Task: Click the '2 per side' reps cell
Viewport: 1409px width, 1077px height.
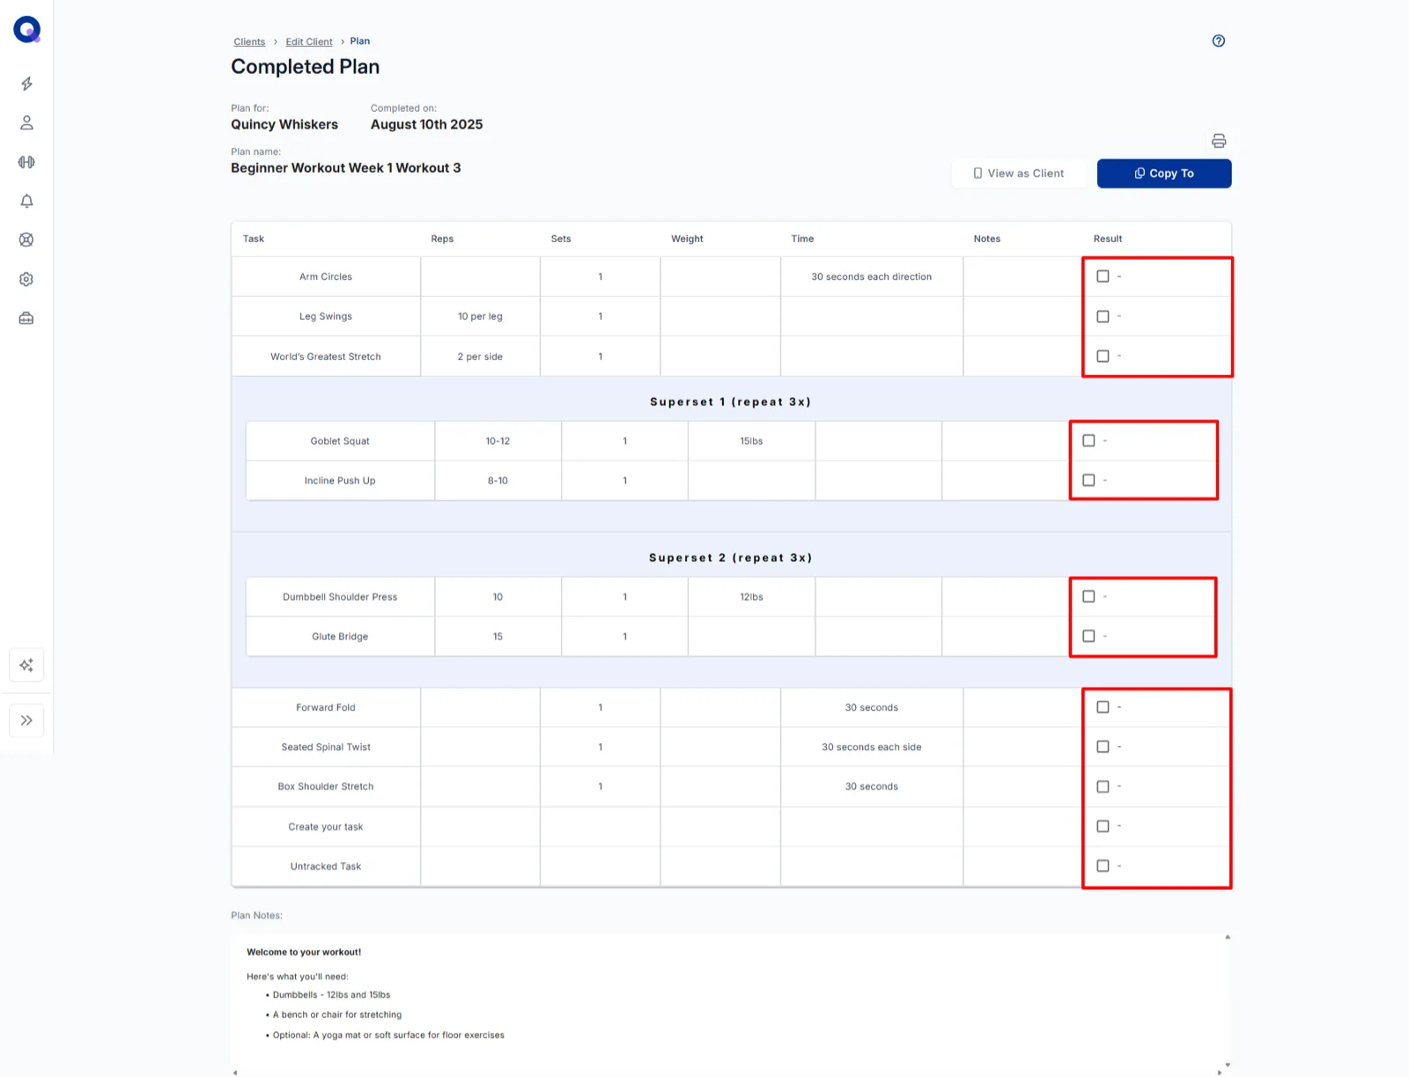Action: (480, 357)
